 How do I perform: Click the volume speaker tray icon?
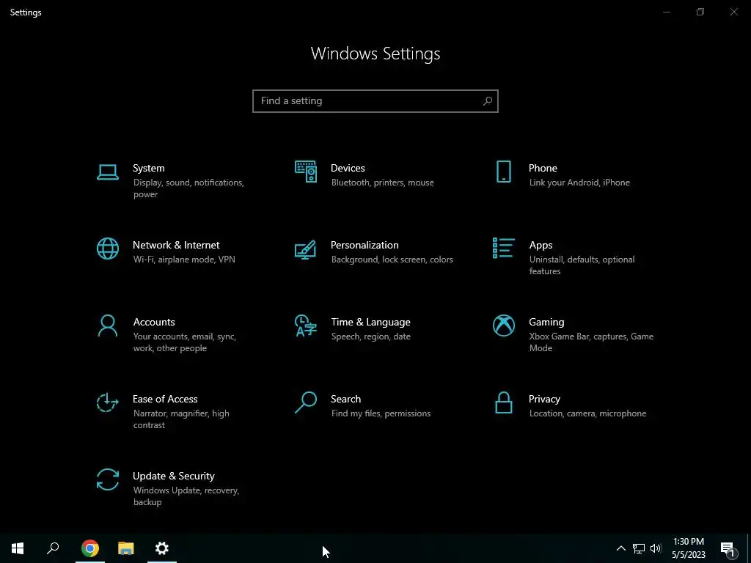coord(656,548)
